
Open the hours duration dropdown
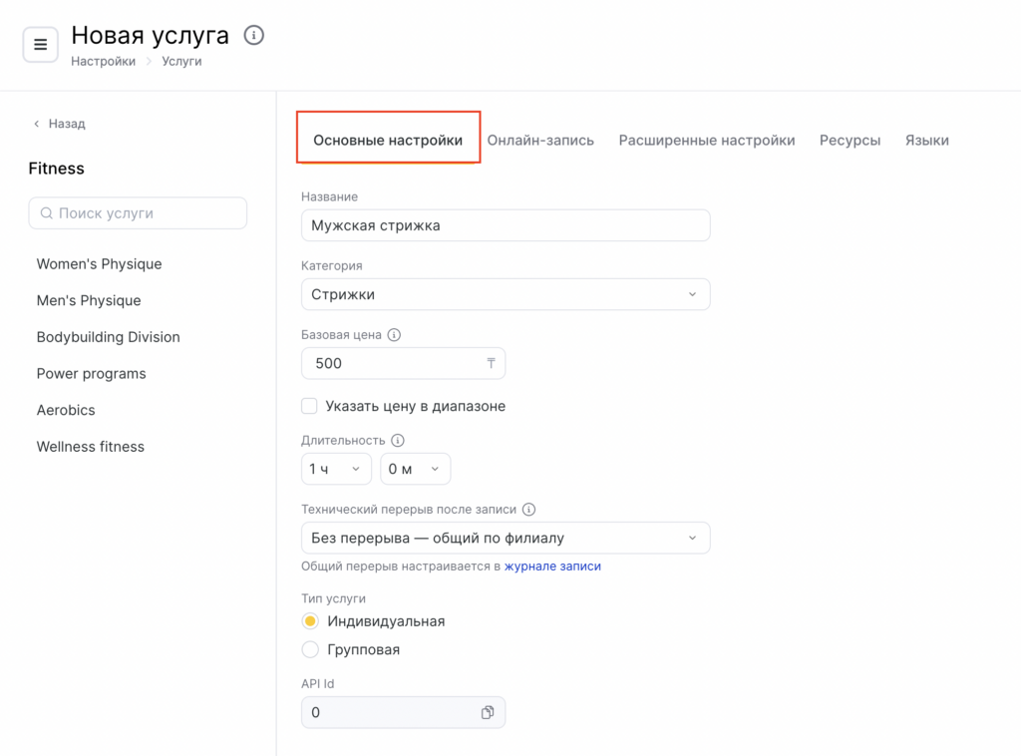[x=336, y=469]
